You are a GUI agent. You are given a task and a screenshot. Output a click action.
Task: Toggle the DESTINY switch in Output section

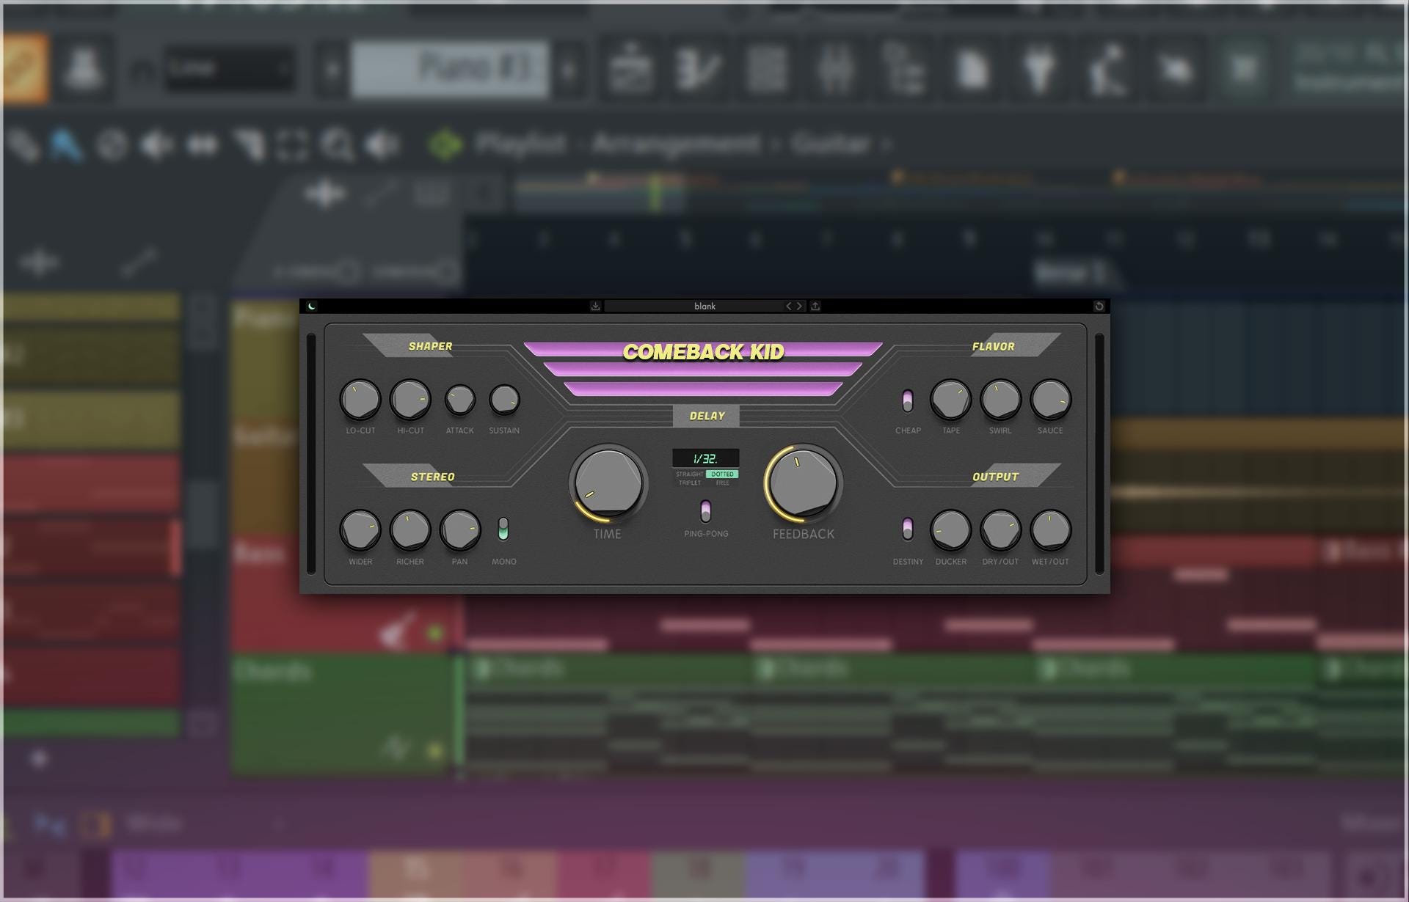[x=908, y=529]
